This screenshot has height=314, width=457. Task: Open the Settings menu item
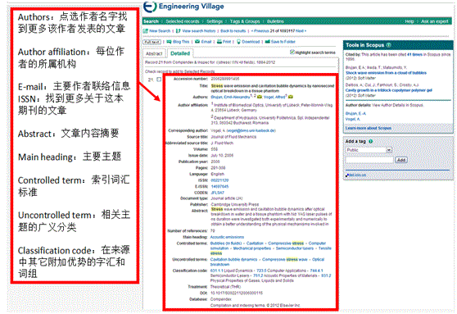(215, 21)
